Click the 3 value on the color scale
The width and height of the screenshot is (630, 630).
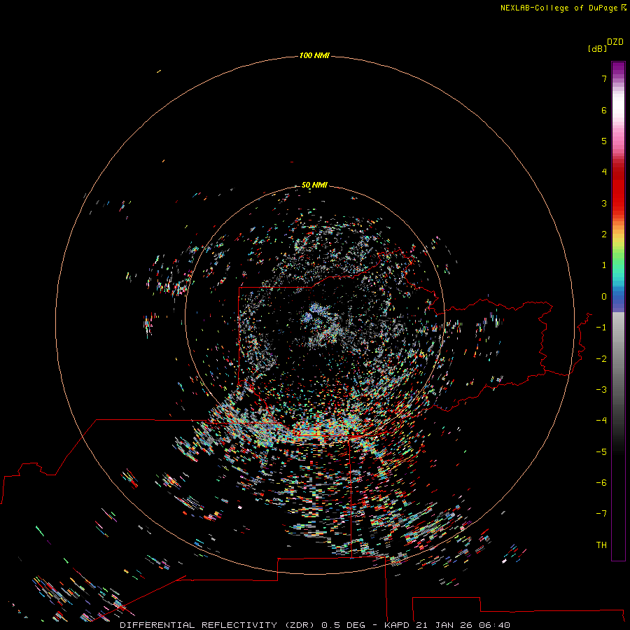[604, 203]
